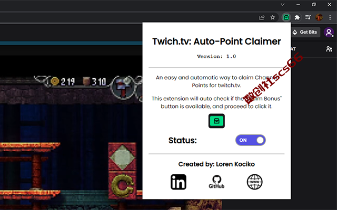337x210 pixels.
Task: Bookmark this page with the star icon
Action: [x=273, y=17]
